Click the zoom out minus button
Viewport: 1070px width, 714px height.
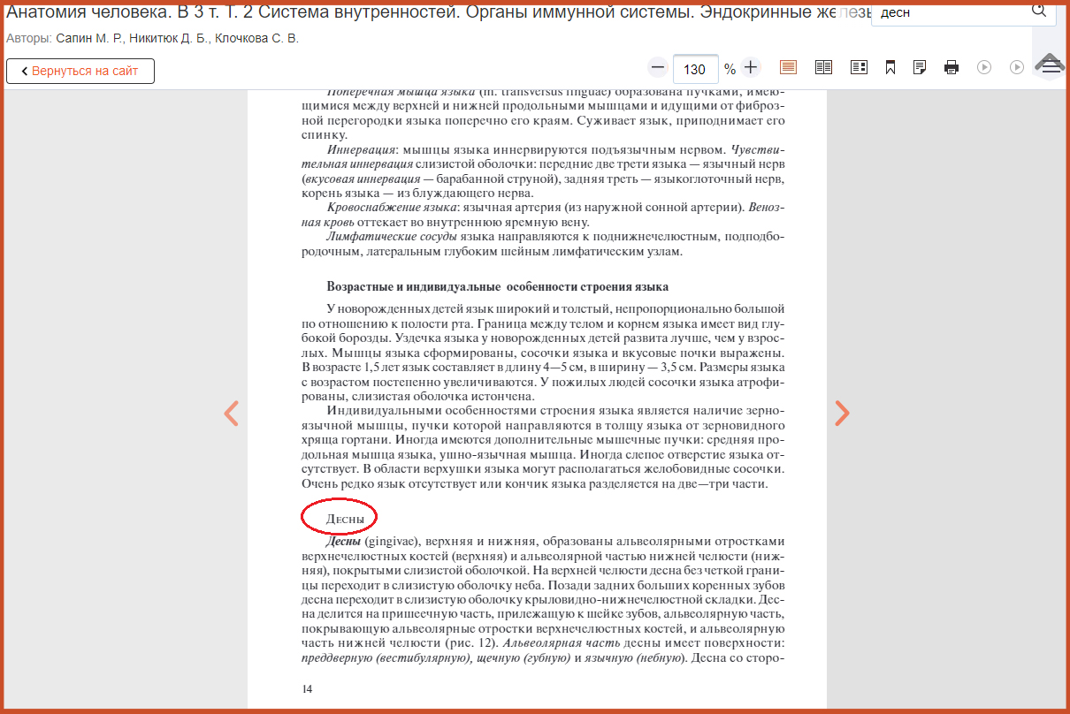658,67
